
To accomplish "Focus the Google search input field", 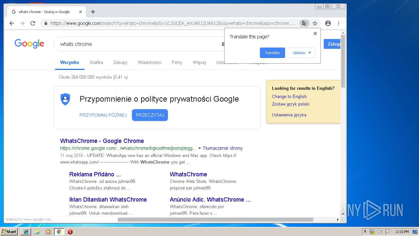I will coord(139,44).
